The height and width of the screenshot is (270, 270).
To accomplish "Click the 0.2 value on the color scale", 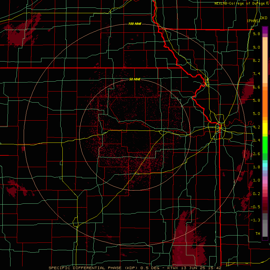I will click(256, 194).
